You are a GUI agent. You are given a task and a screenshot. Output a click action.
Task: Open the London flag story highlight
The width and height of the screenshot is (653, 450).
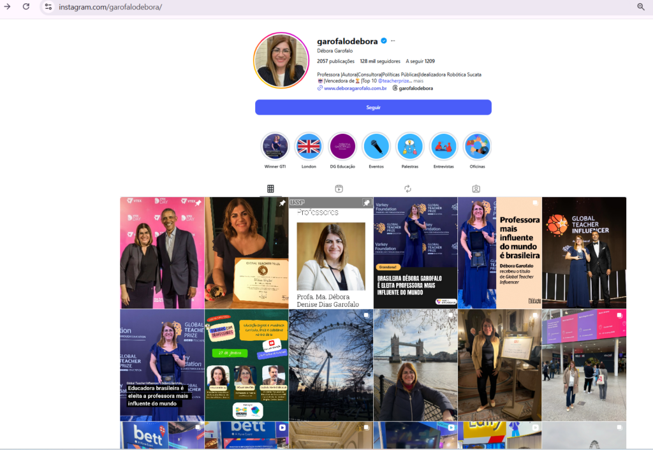[309, 147]
